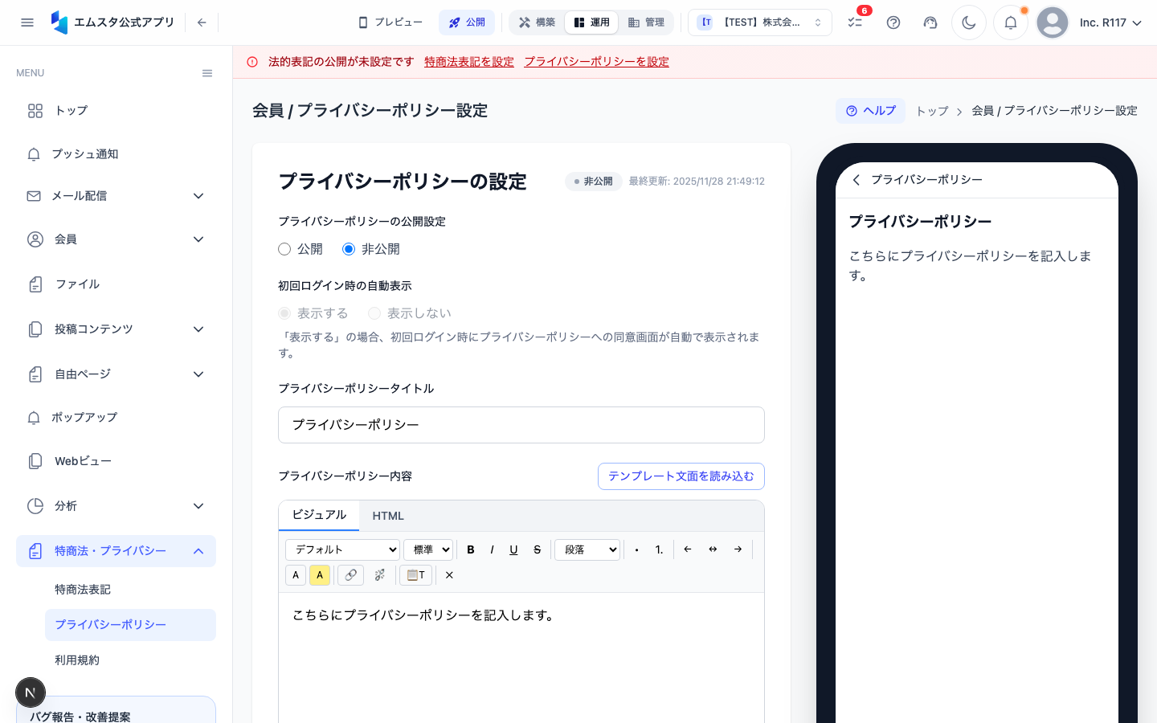
Task: Collapse the MENU sidebar with lines icon
Action: [x=207, y=73]
